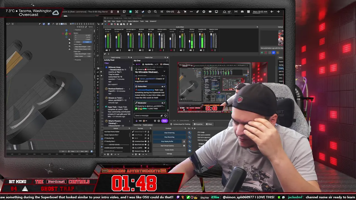Enable Studio Mode

tap(169, 150)
